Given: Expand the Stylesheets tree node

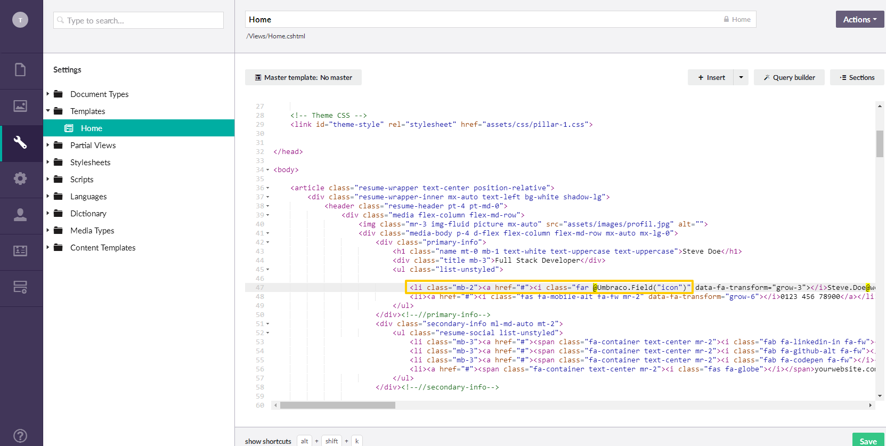Looking at the screenshot, I should click(x=47, y=162).
